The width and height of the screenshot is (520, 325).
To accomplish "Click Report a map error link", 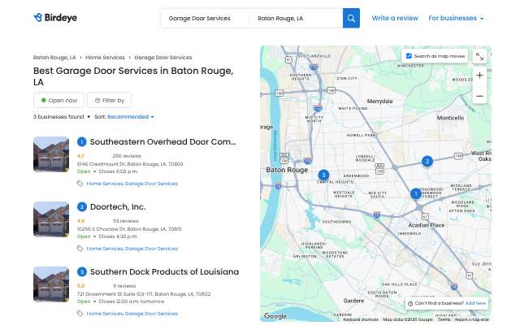I will pyautogui.click(x=472, y=319).
